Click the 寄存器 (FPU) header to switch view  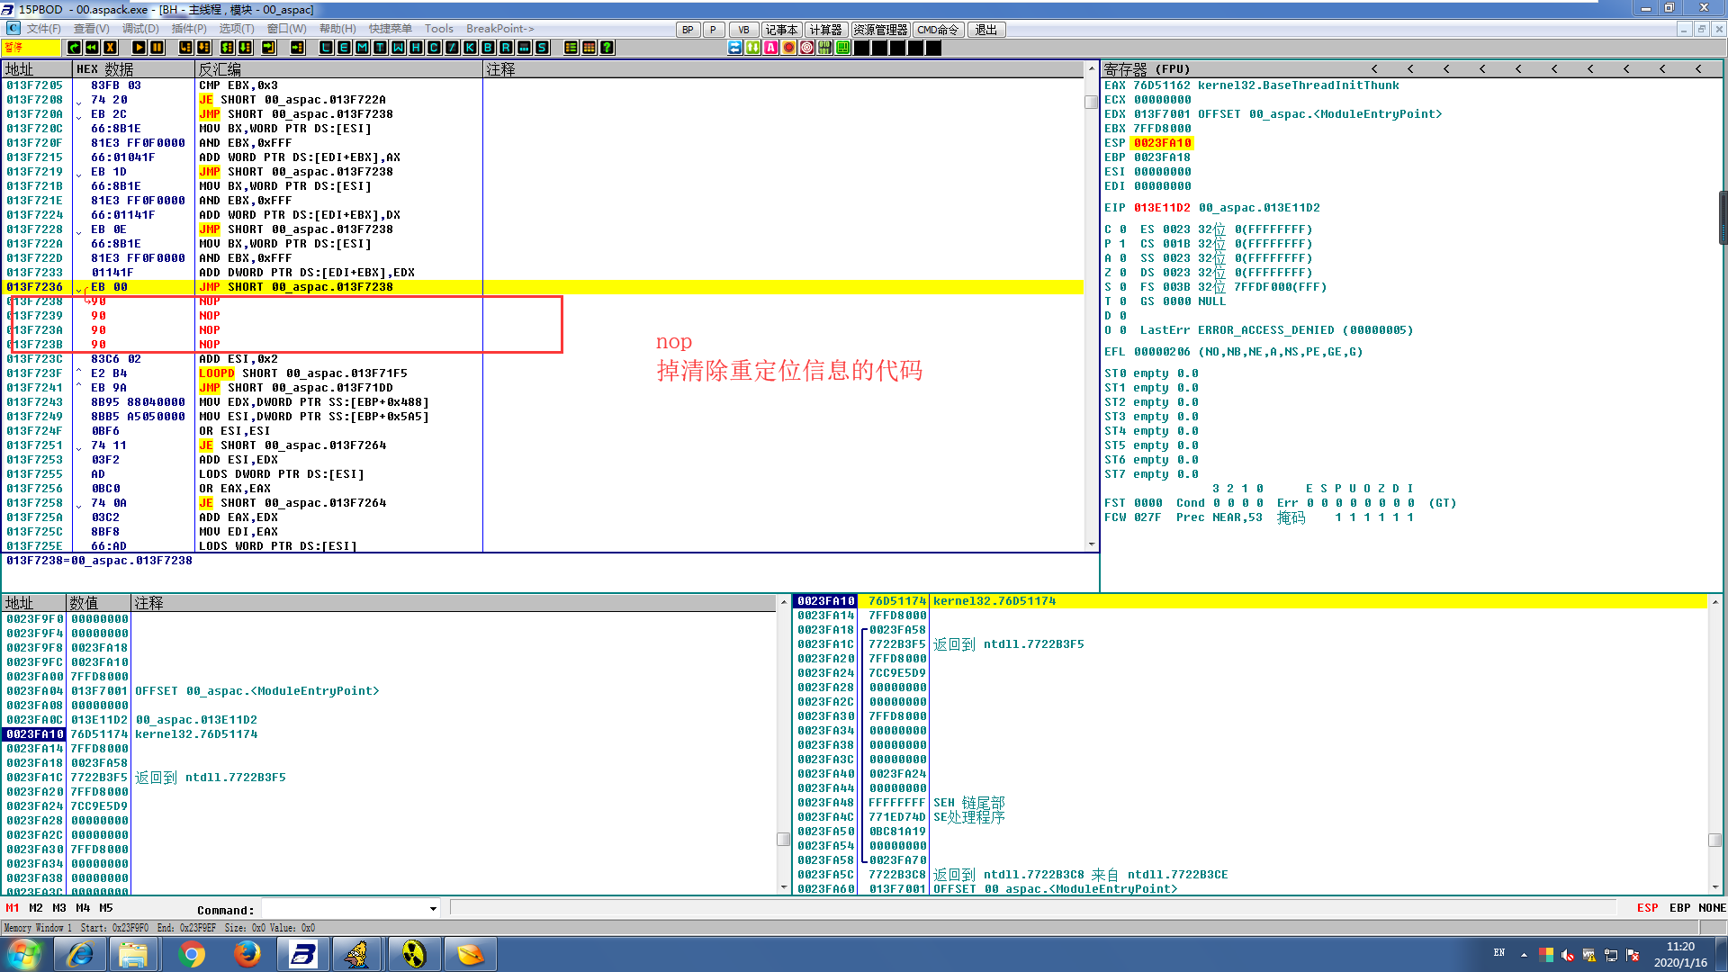point(1147,69)
